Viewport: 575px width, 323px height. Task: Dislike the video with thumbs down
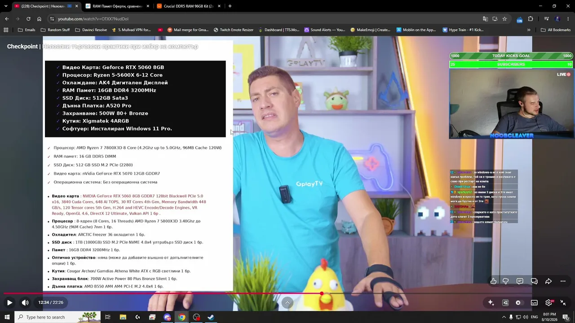click(506, 281)
